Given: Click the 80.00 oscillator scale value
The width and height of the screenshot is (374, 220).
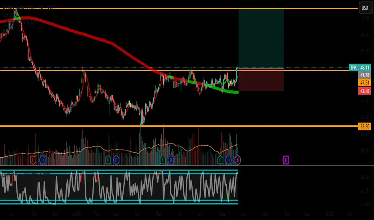Looking at the screenshot, I should tap(365, 177).
